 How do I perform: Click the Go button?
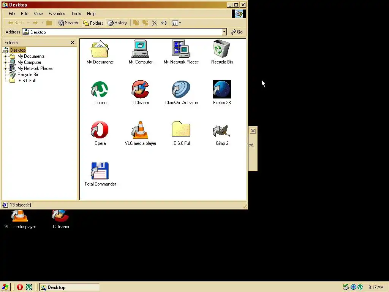pos(237,32)
